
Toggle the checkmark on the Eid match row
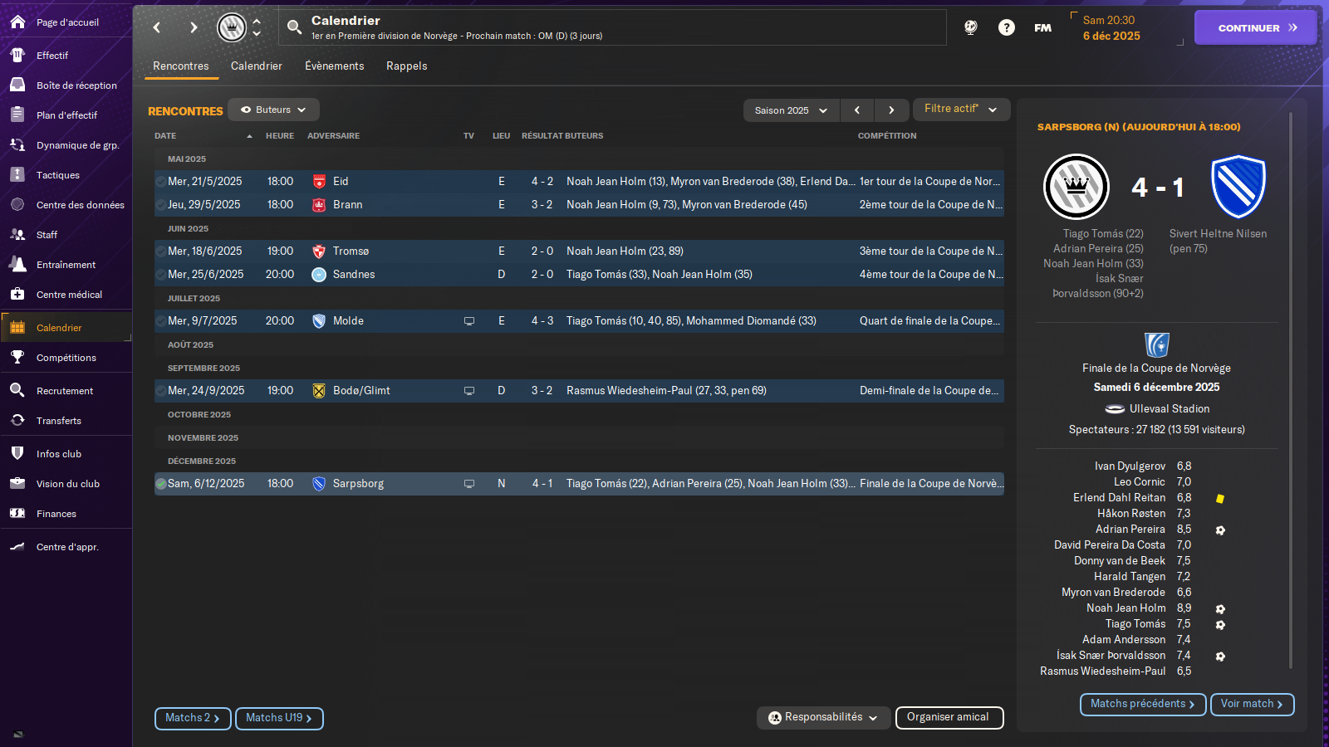[161, 182]
